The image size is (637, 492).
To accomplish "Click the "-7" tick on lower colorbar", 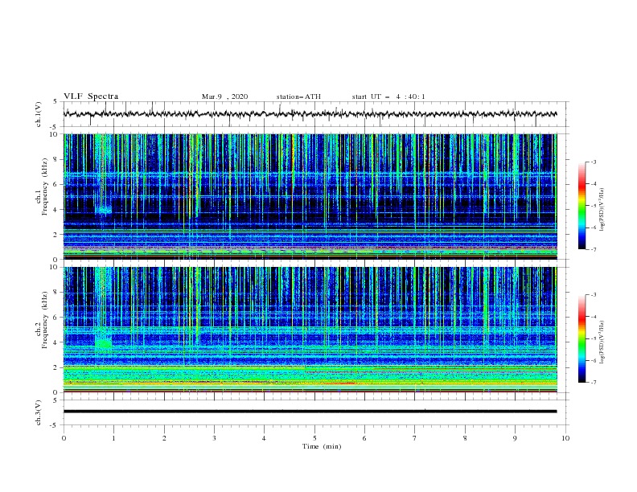I will point(593,383).
